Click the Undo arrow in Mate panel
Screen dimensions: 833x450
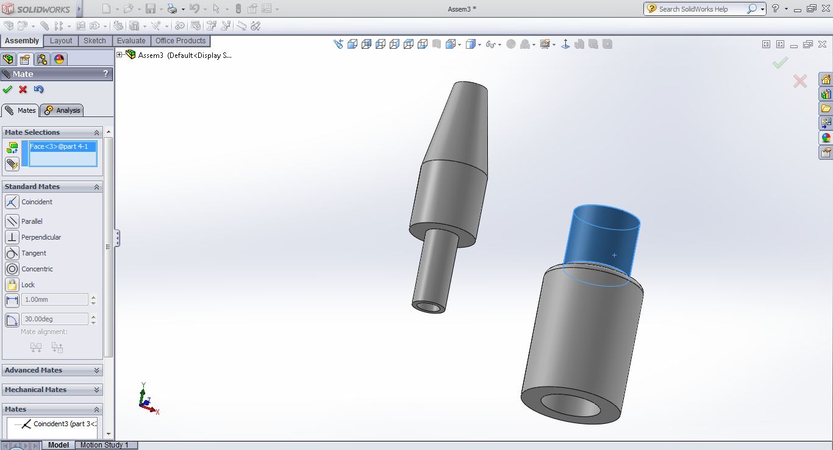coord(39,90)
